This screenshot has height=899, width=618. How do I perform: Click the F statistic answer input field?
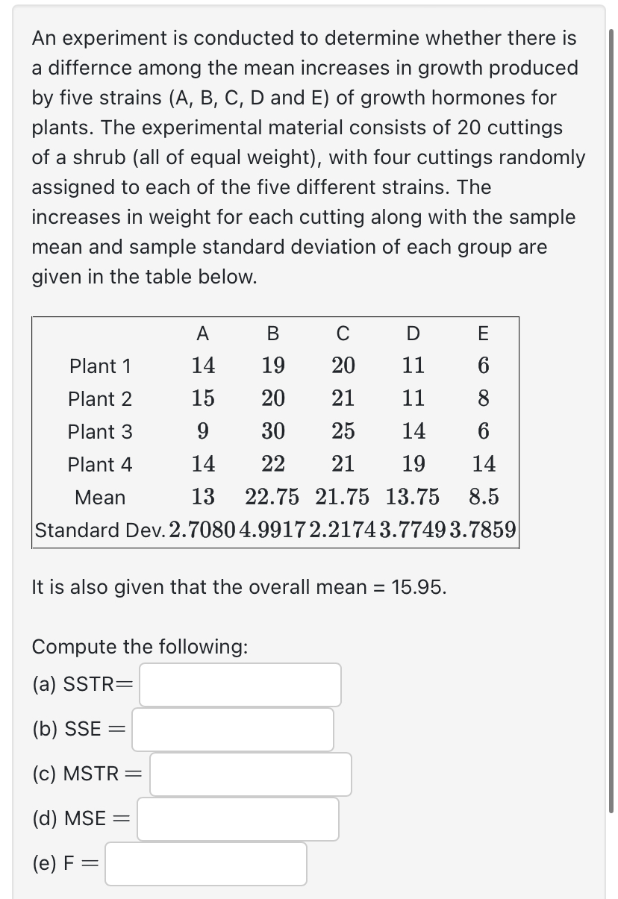click(205, 863)
